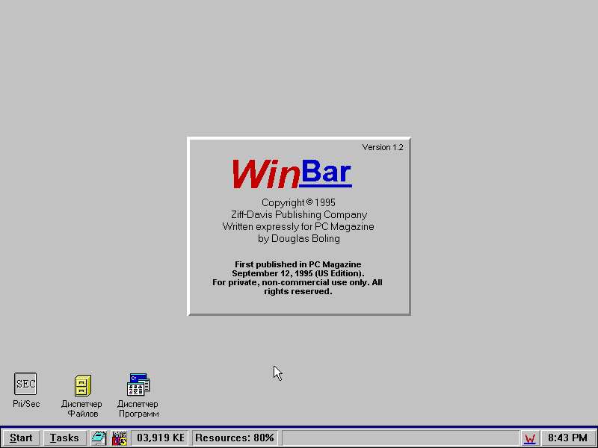Click the colorful quick-launch icon before memory readout
The width and height of the screenshot is (598, 448).
click(120, 438)
